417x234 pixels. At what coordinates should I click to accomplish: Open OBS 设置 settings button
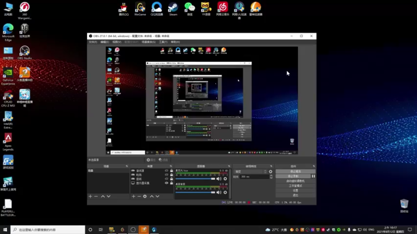click(x=296, y=190)
